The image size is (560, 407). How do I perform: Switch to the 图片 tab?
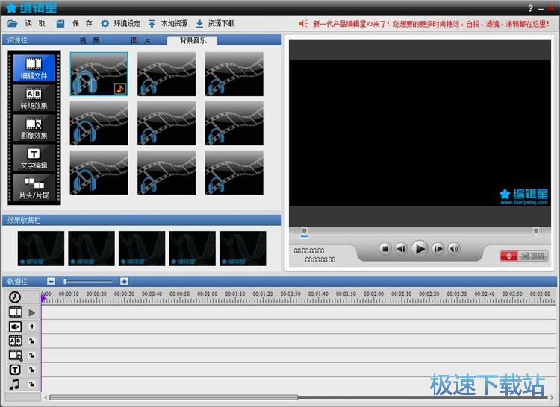[x=140, y=40]
